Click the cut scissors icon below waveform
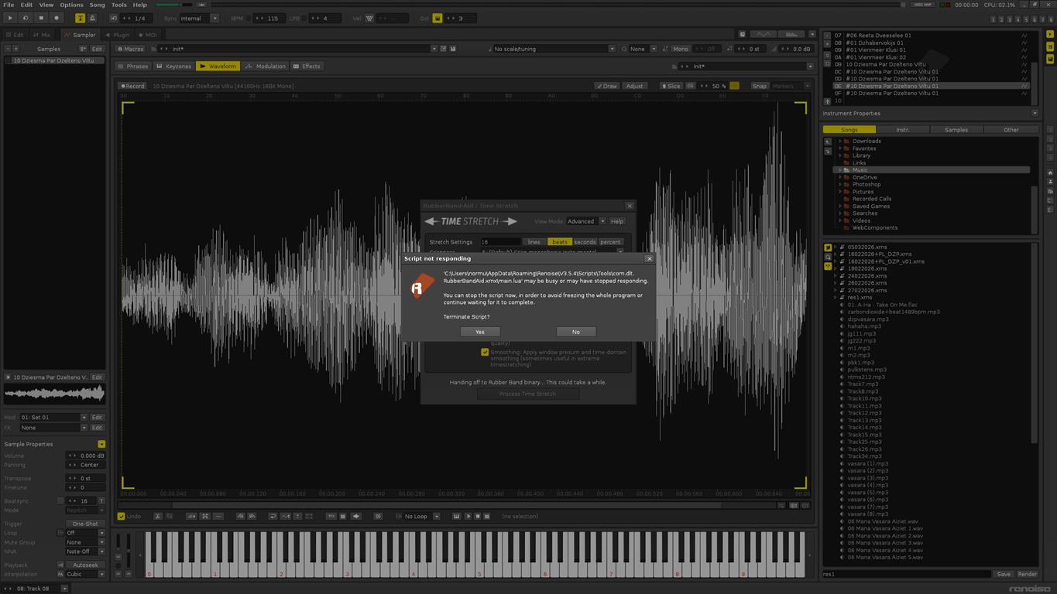 [x=157, y=516]
